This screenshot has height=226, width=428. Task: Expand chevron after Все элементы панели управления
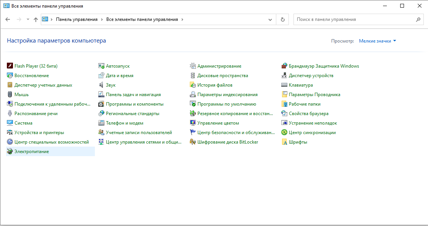click(182, 20)
